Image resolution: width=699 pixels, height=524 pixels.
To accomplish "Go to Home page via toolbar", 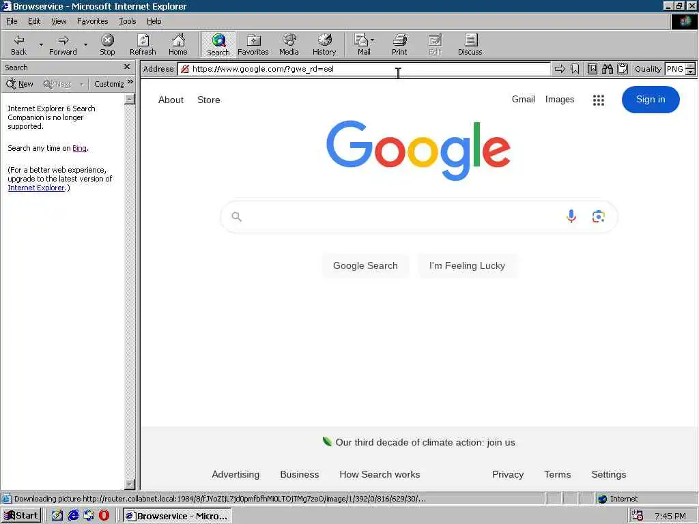I will point(178,44).
